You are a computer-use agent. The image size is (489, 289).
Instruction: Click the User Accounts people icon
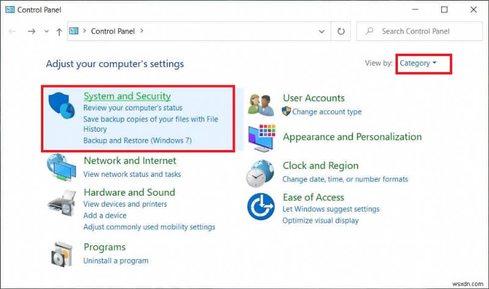262,104
